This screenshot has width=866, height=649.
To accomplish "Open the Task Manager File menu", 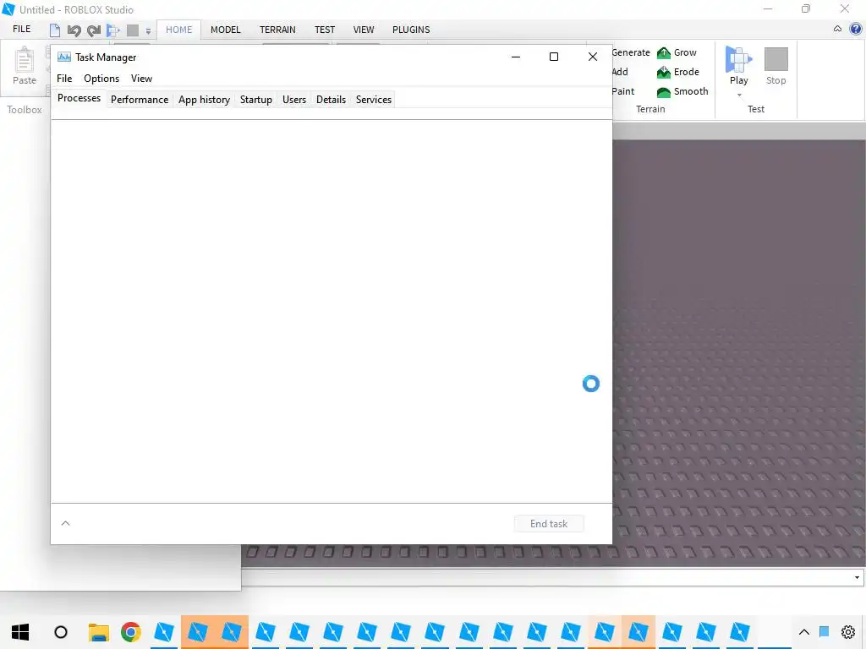I will click(x=64, y=79).
